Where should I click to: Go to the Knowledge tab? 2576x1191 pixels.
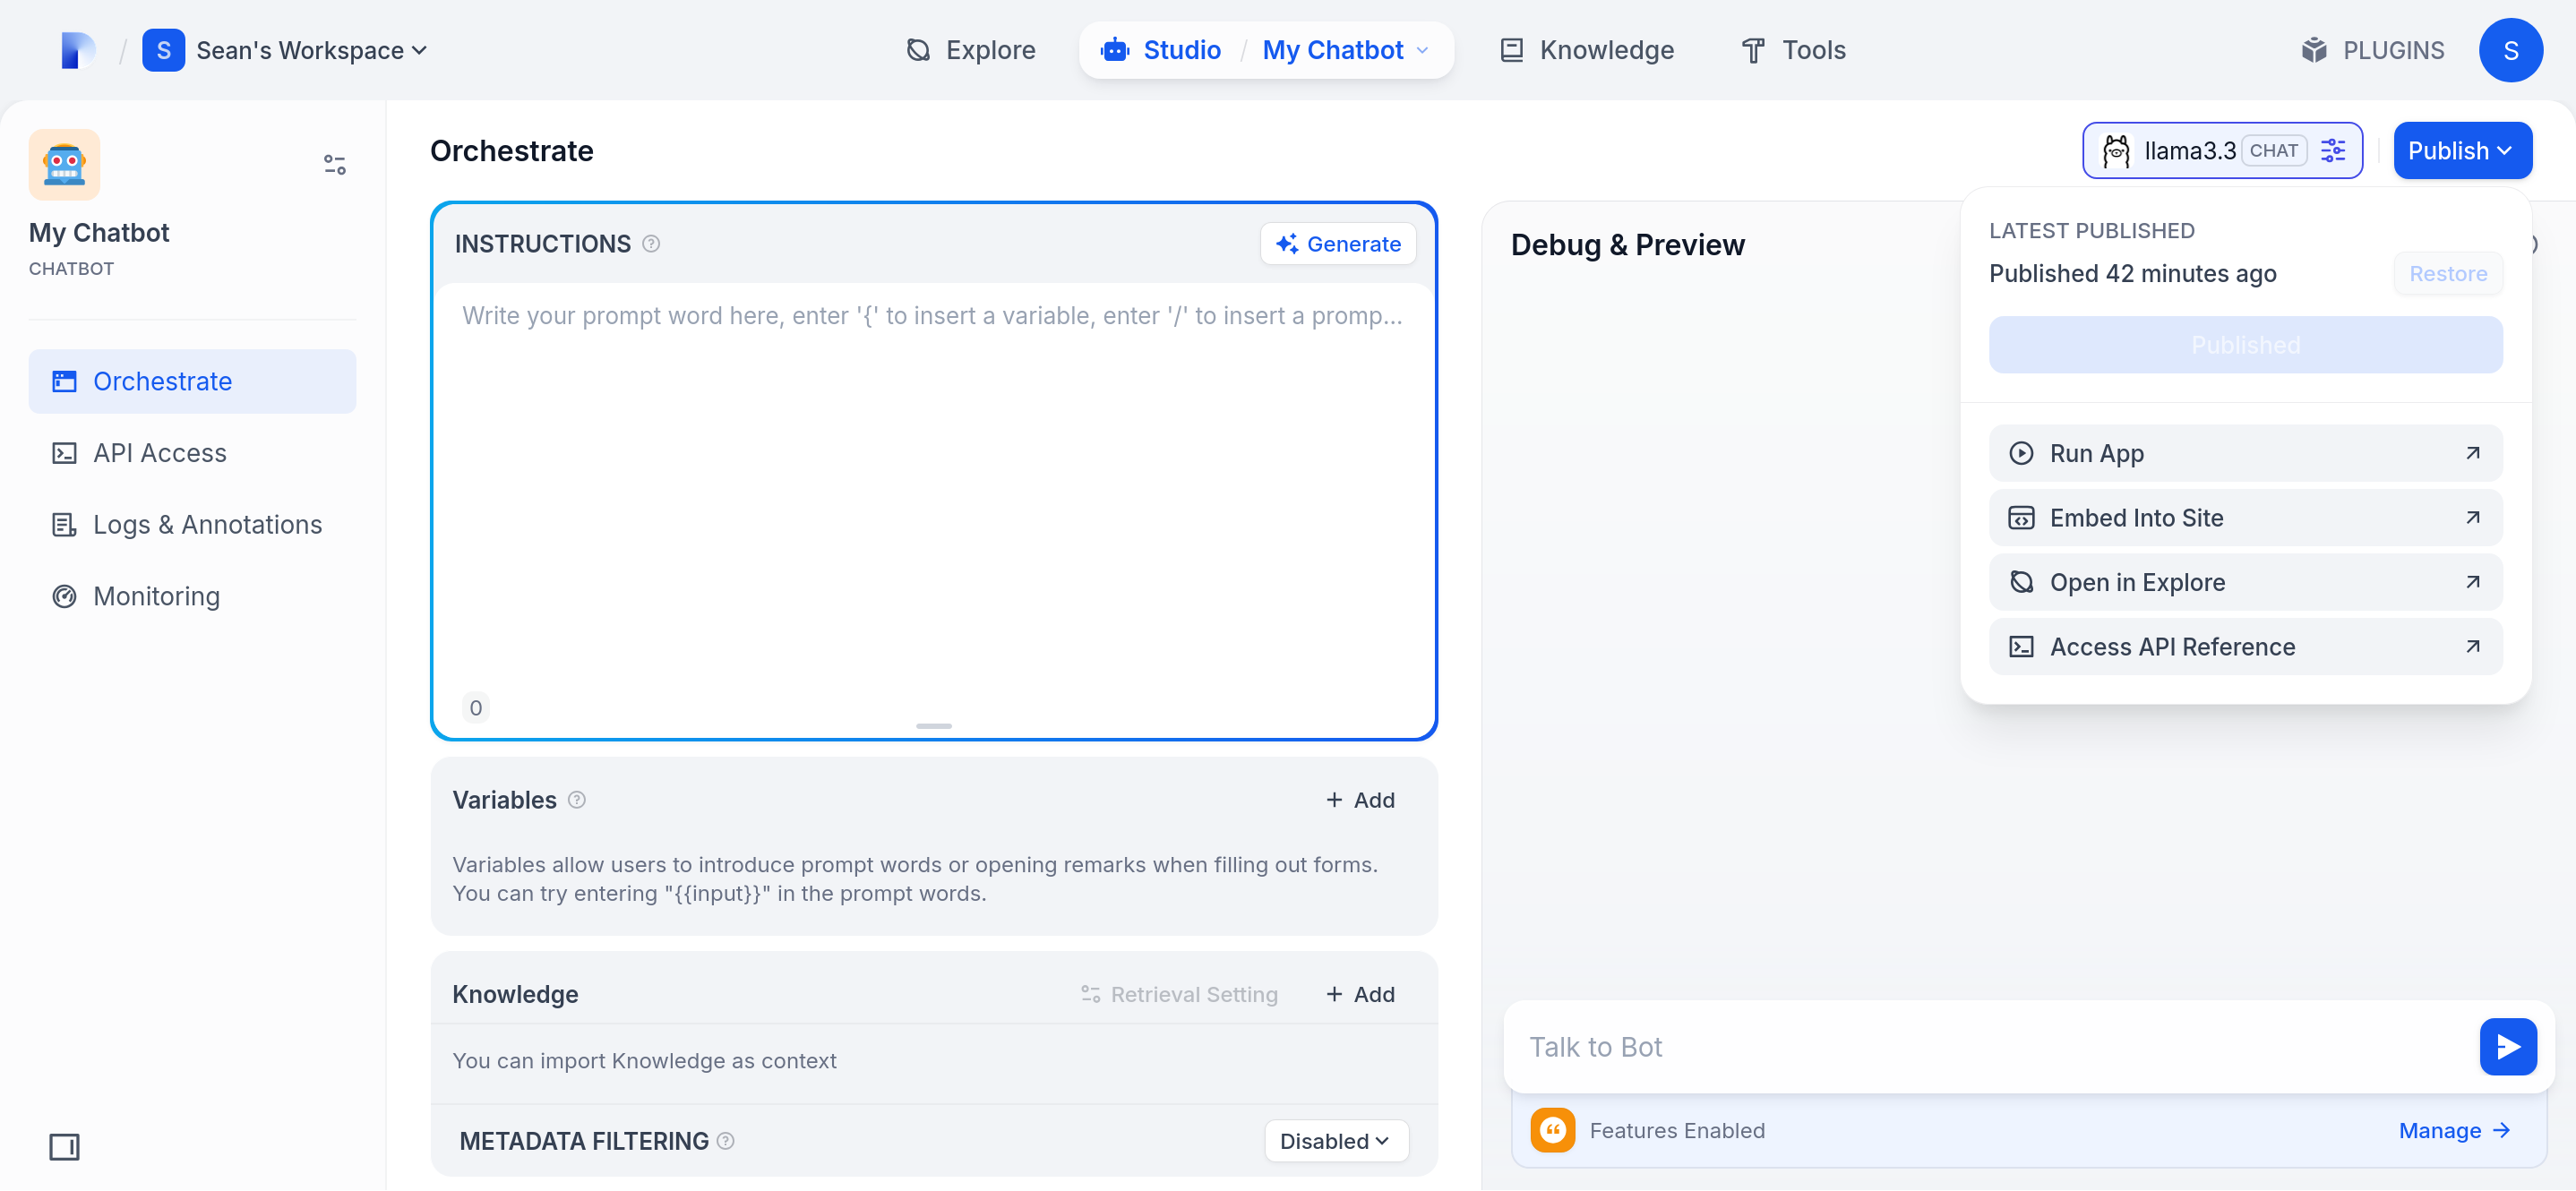[x=1587, y=50]
